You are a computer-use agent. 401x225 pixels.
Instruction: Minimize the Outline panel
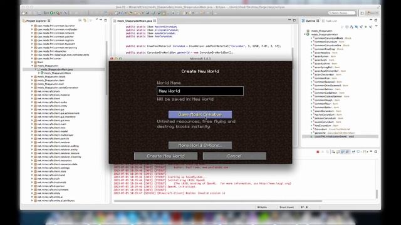pyautogui.click(x=371, y=19)
